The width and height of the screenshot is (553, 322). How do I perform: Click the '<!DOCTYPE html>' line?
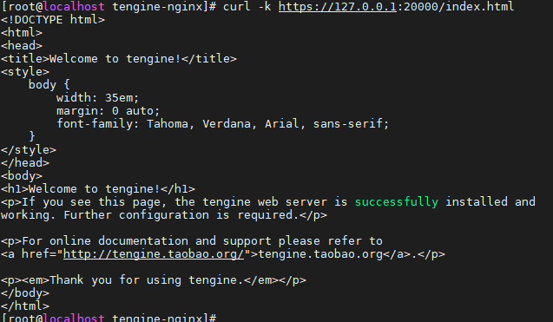[53, 19]
